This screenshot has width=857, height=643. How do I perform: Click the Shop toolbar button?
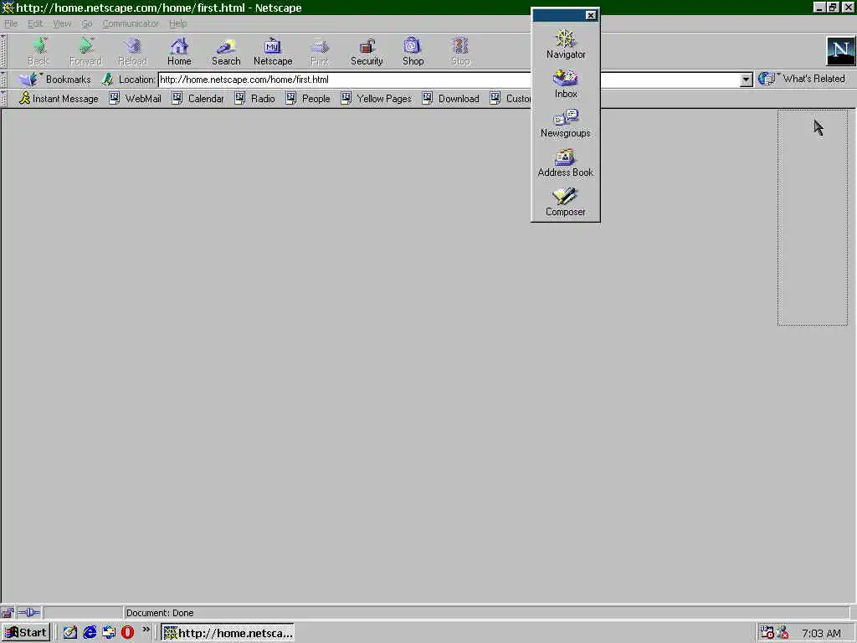coord(413,51)
